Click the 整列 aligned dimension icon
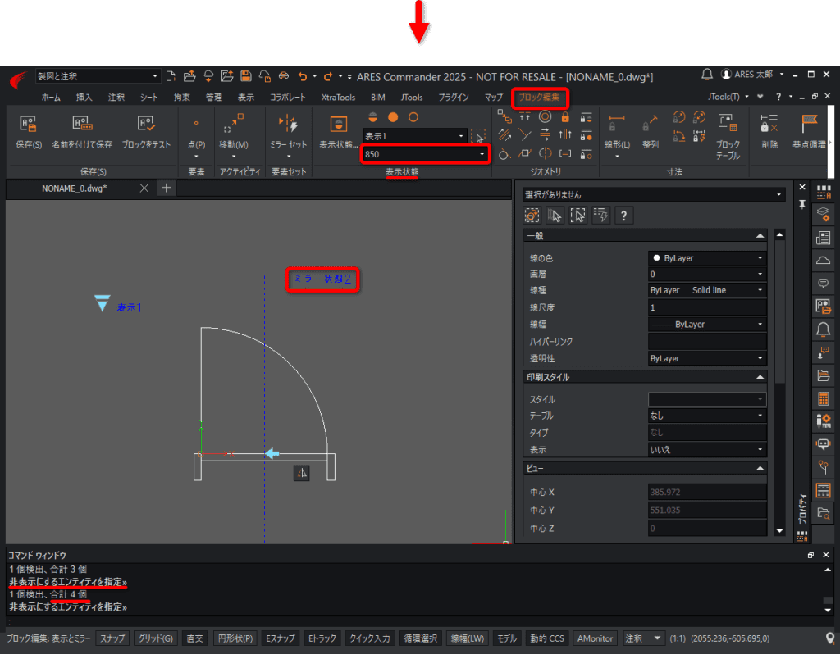The width and height of the screenshot is (840, 654). point(651,125)
